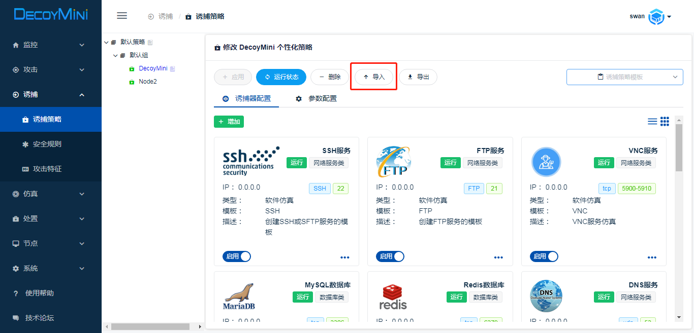Expand the 监控 sidebar menu
Viewport: 694px width, 333px height.
(x=51, y=45)
